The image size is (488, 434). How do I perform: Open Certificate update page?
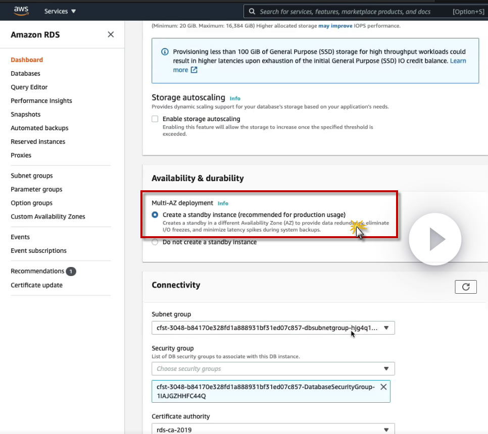(x=37, y=285)
